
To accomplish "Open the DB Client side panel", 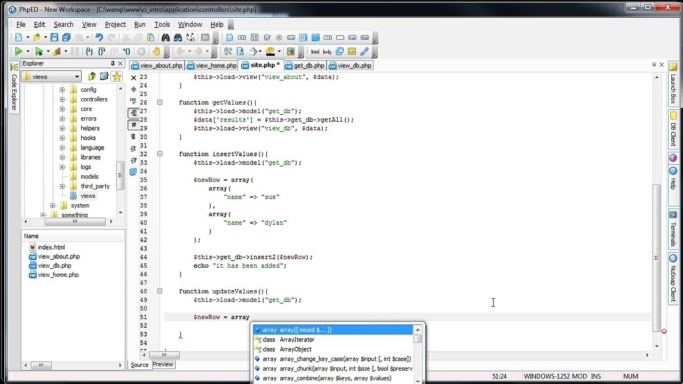I will tap(673, 130).
